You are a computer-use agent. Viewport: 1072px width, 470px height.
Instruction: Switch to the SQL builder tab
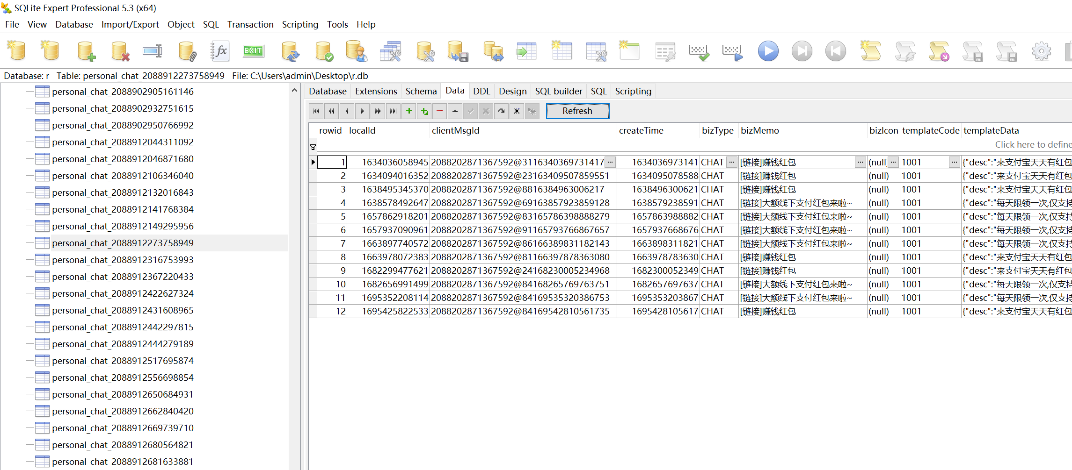click(558, 91)
